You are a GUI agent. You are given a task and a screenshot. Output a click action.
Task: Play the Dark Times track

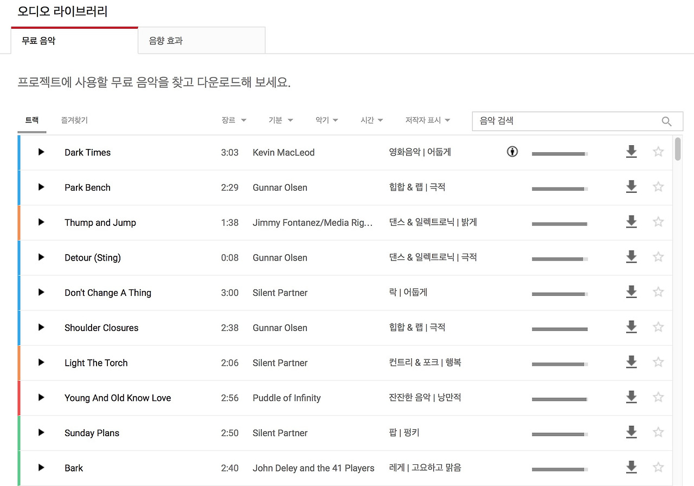pos(41,152)
